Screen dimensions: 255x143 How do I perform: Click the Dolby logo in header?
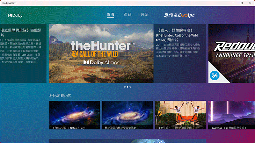point(15,15)
